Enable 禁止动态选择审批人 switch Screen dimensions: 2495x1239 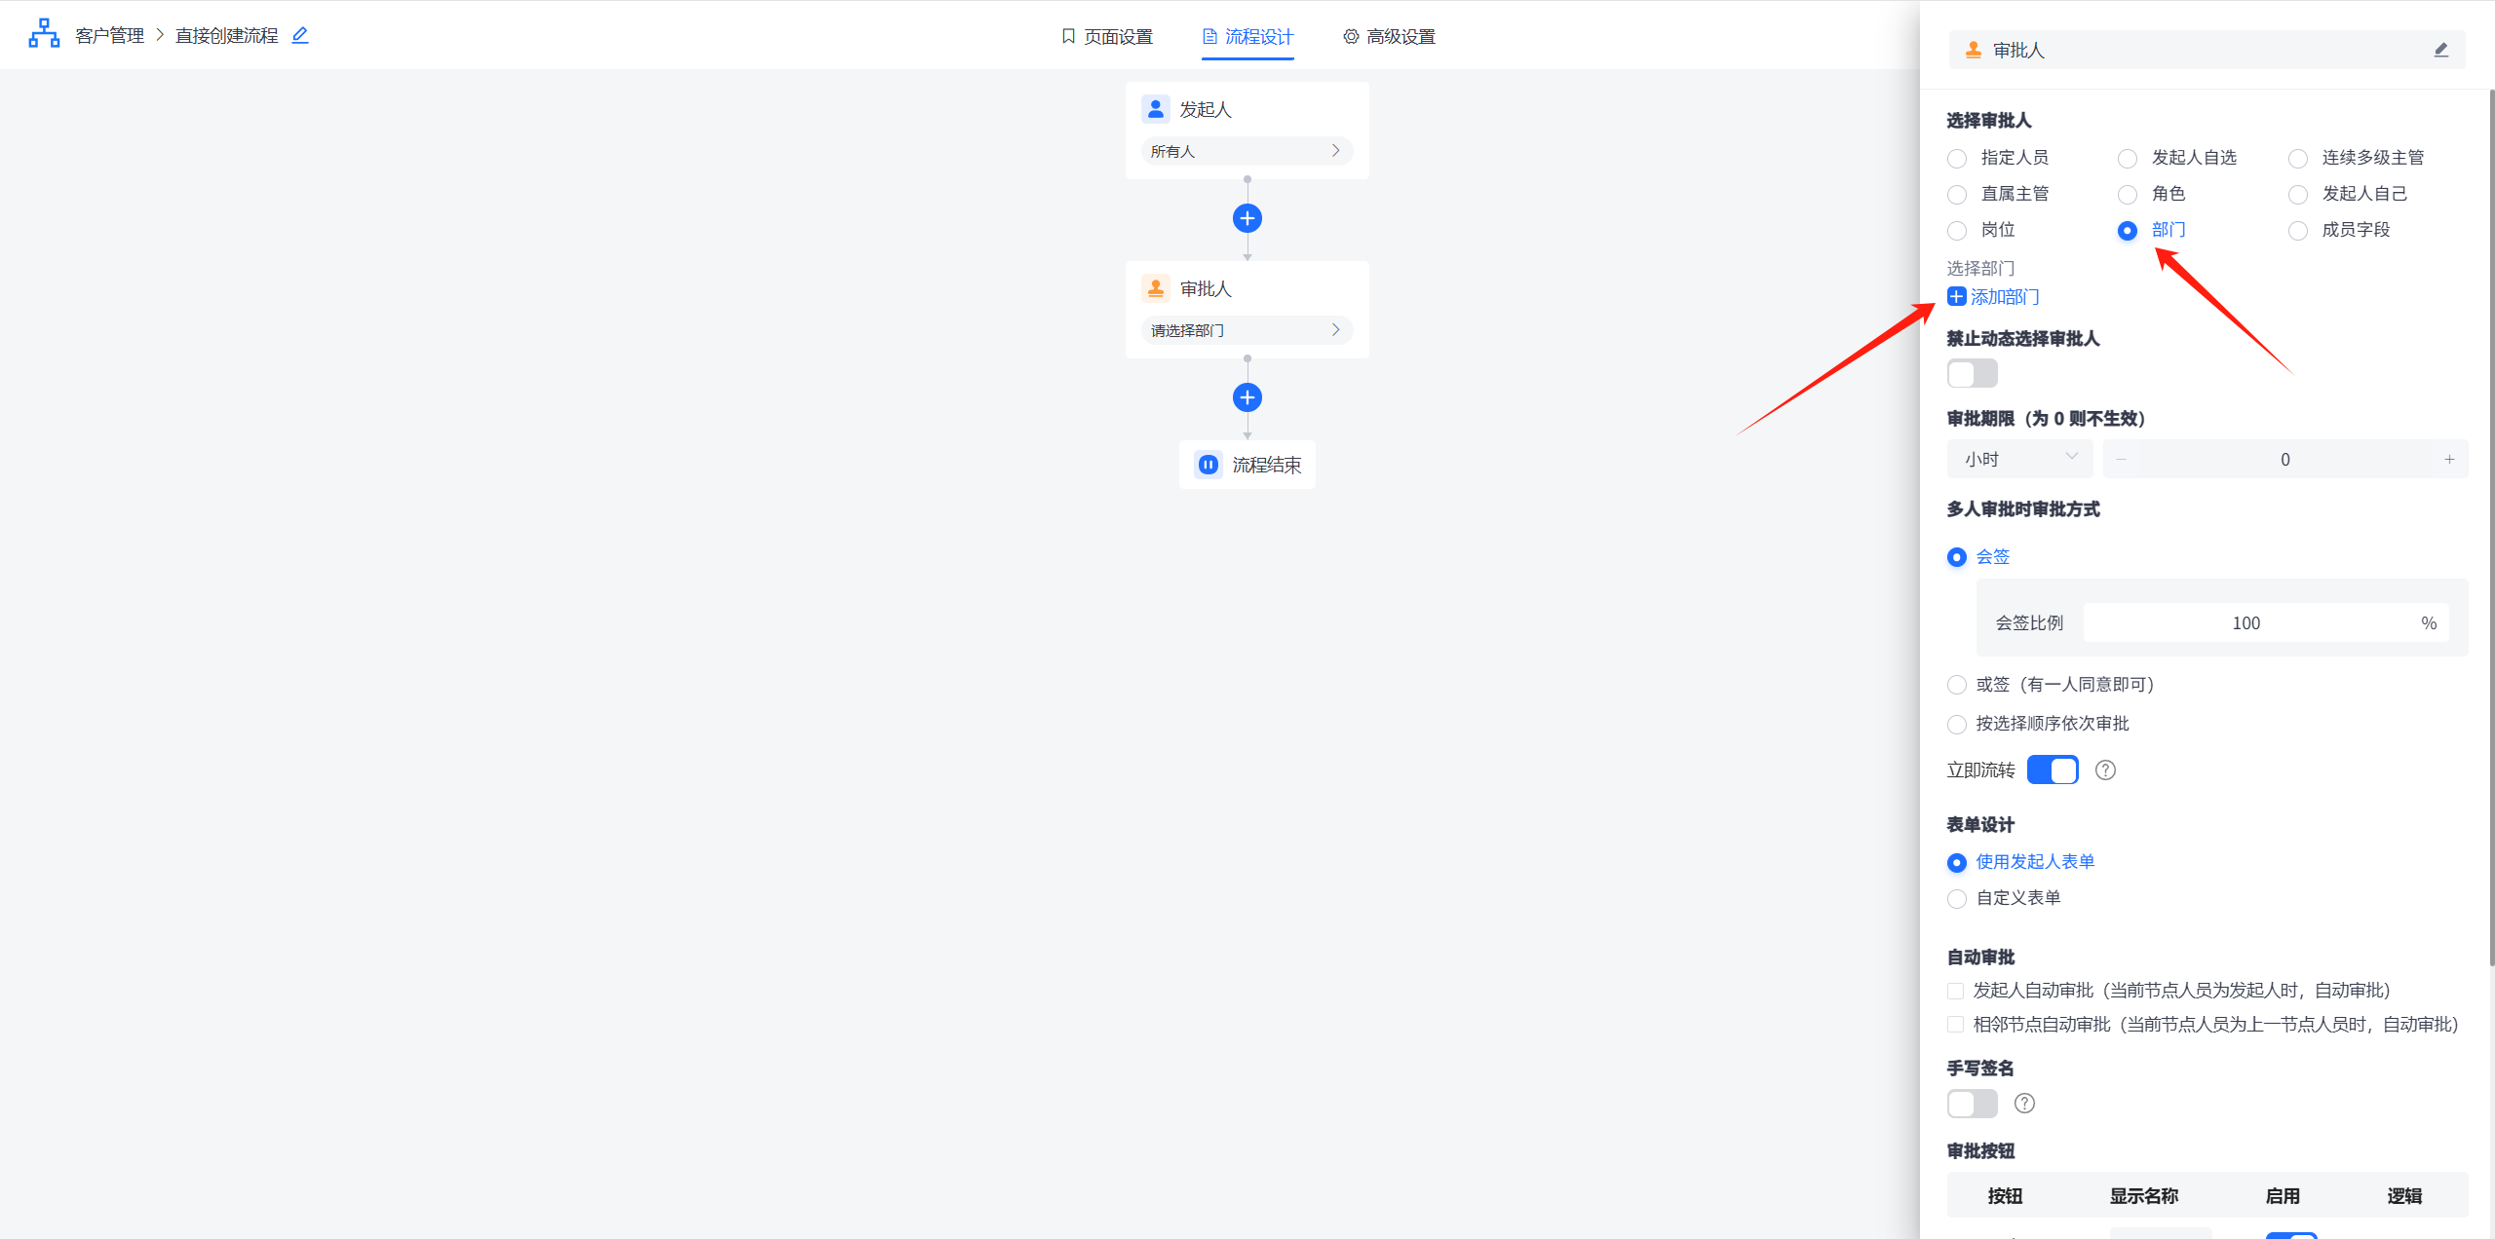(x=1972, y=374)
